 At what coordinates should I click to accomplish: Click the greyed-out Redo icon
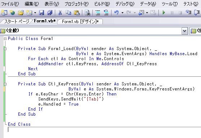pyautogui.click(x=128, y=13)
